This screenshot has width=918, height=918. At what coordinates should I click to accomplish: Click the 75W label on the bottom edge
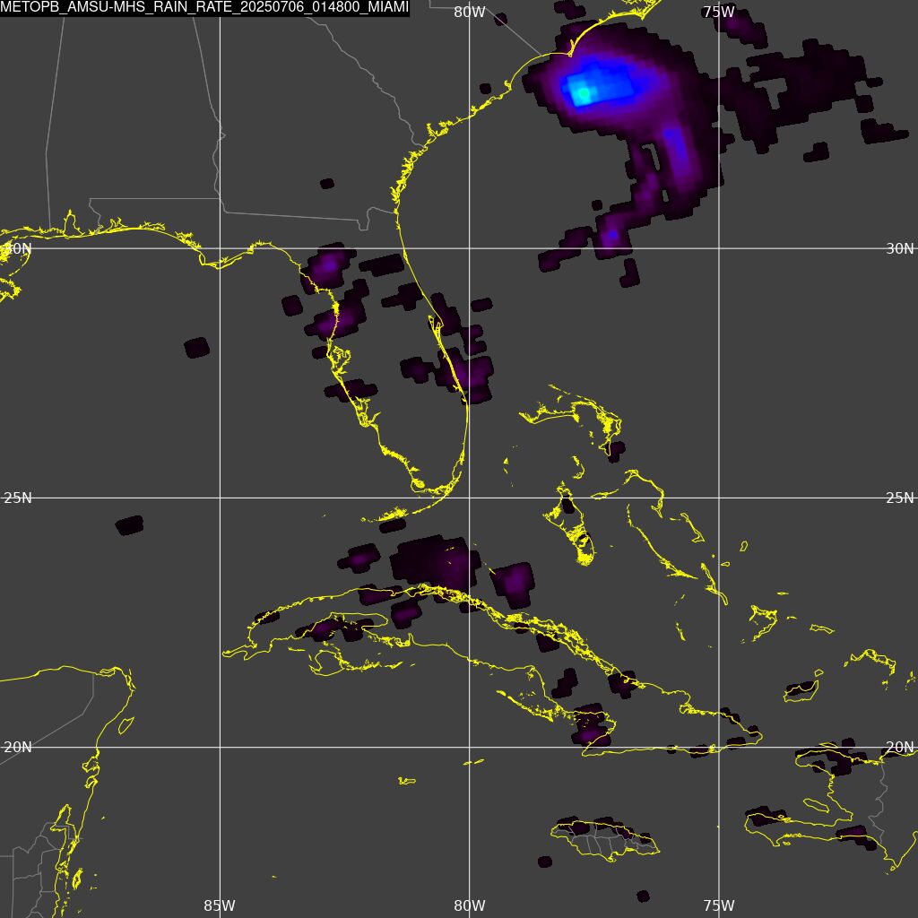(x=719, y=905)
